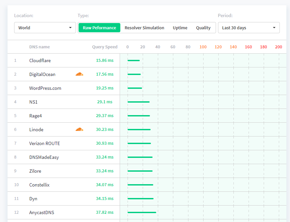Click the Cloudflare icon beside Linode
Screen dimensions: 290x222
[x=79, y=129]
